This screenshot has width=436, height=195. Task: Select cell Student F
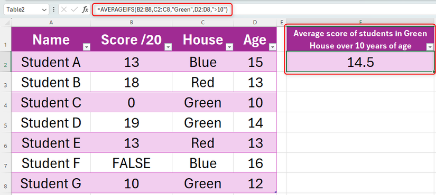point(51,163)
